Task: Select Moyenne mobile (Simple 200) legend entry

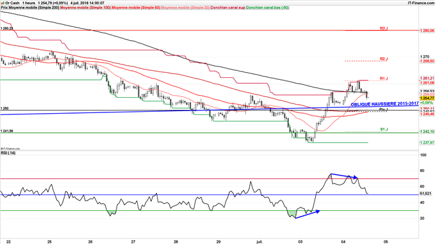Action: coord(33,8)
